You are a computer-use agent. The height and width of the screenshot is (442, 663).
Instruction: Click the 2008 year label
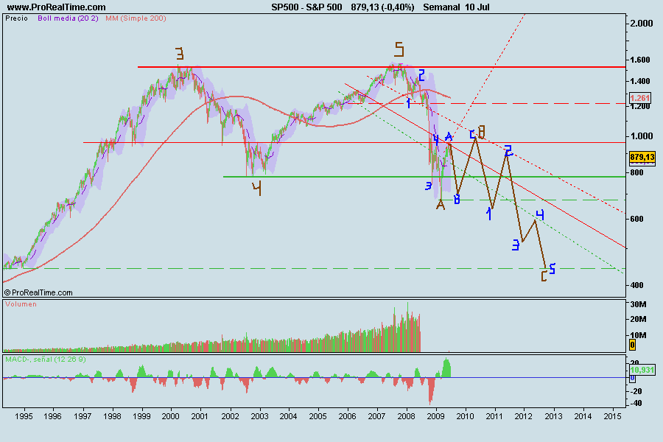tap(407, 416)
